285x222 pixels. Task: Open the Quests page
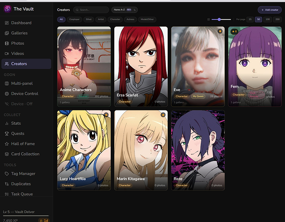coord(26,134)
